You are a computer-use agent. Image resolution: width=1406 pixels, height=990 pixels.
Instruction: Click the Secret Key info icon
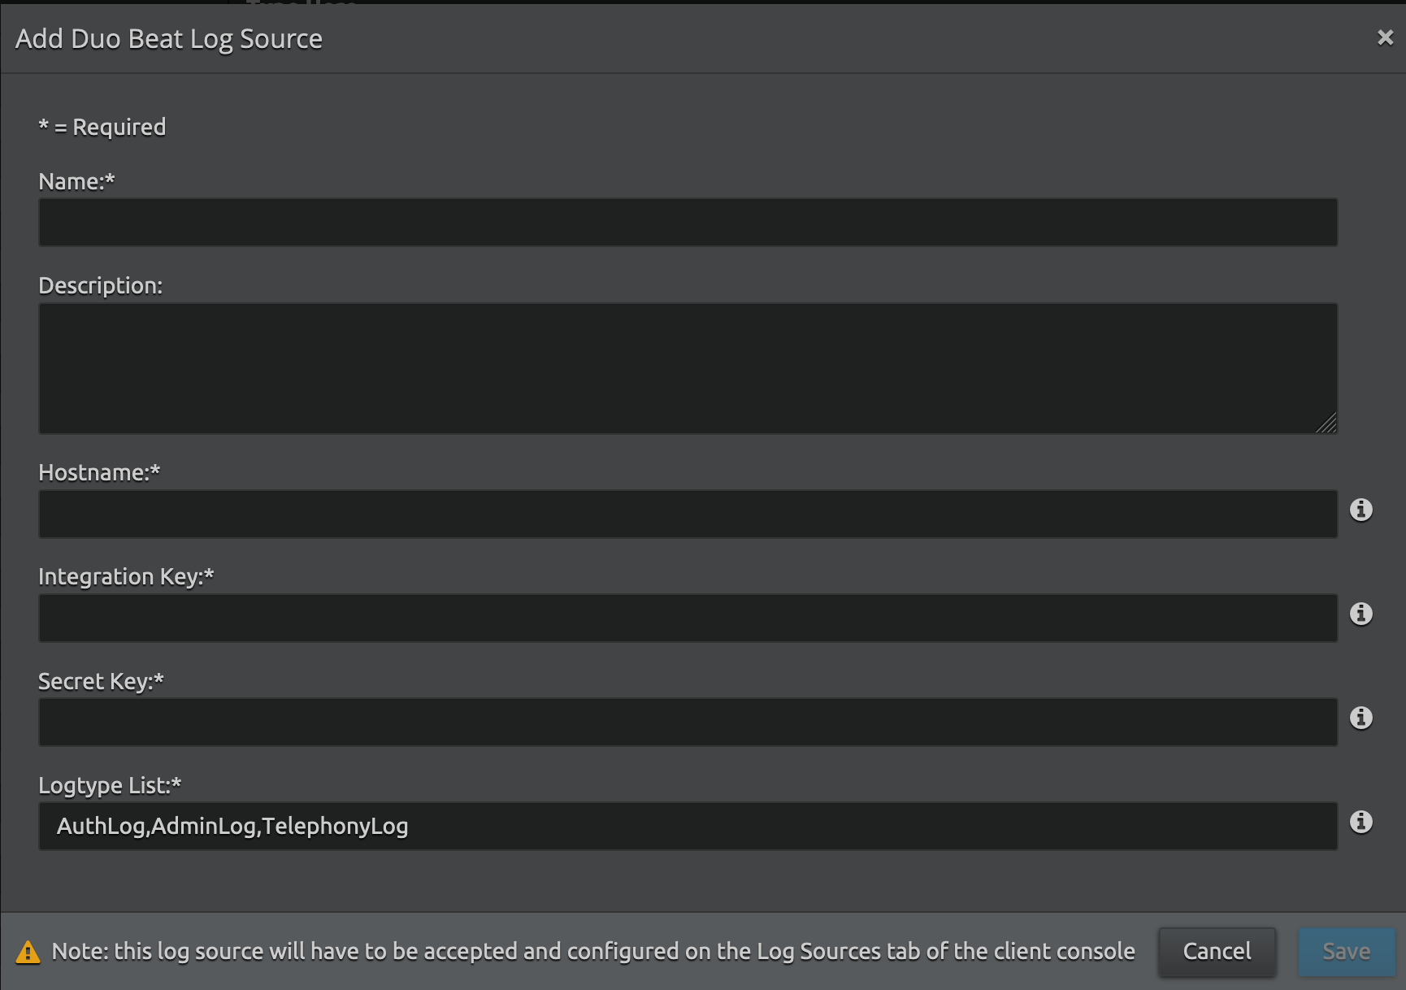coord(1360,718)
